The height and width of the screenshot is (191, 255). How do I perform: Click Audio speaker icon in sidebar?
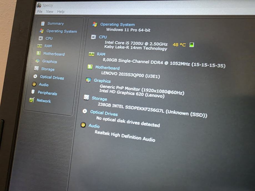tap(34, 84)
